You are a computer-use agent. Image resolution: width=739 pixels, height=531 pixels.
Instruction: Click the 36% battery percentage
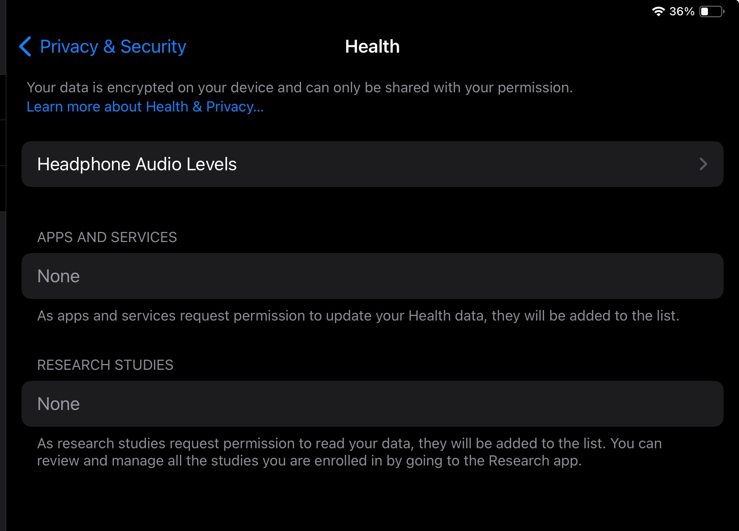pyautogui.click(x=682, y=11)
